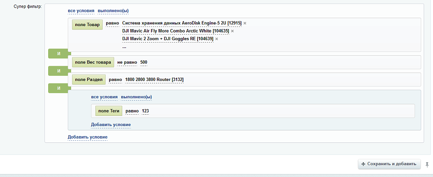Open the top-level 'все условия' selector
This screenshot has height=177, width=433.
pyautogui.click(x=81, y=11)
